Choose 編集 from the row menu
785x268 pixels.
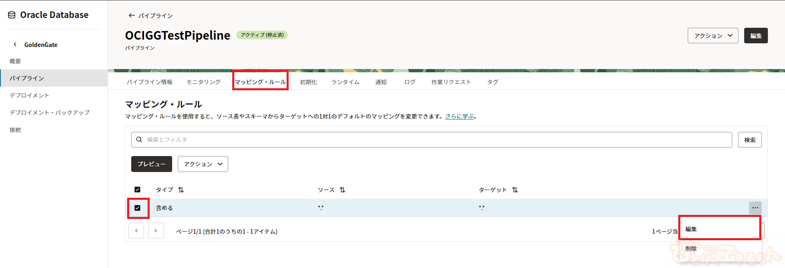point(720,229)
